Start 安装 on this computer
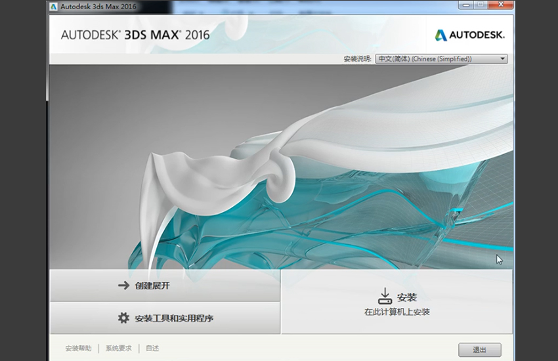The image size is (558, 361). pyautogui.click(x=397, y=302)
